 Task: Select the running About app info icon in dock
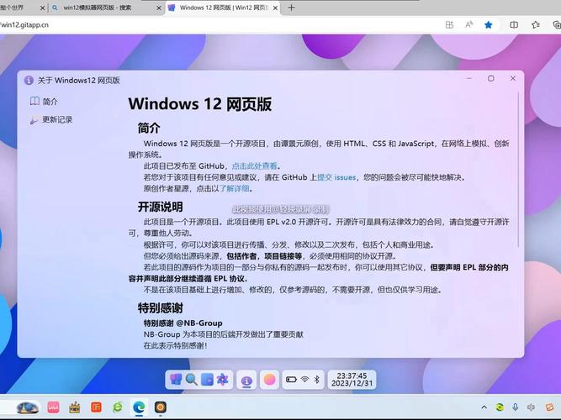(246, 381)
